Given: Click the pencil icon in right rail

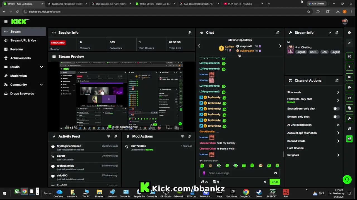Looking at the screenshot, I should (349, 43).
